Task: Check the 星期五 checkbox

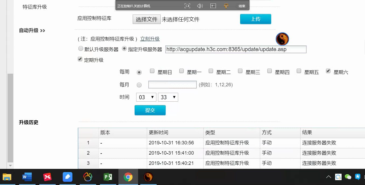Action: [299, 71]
